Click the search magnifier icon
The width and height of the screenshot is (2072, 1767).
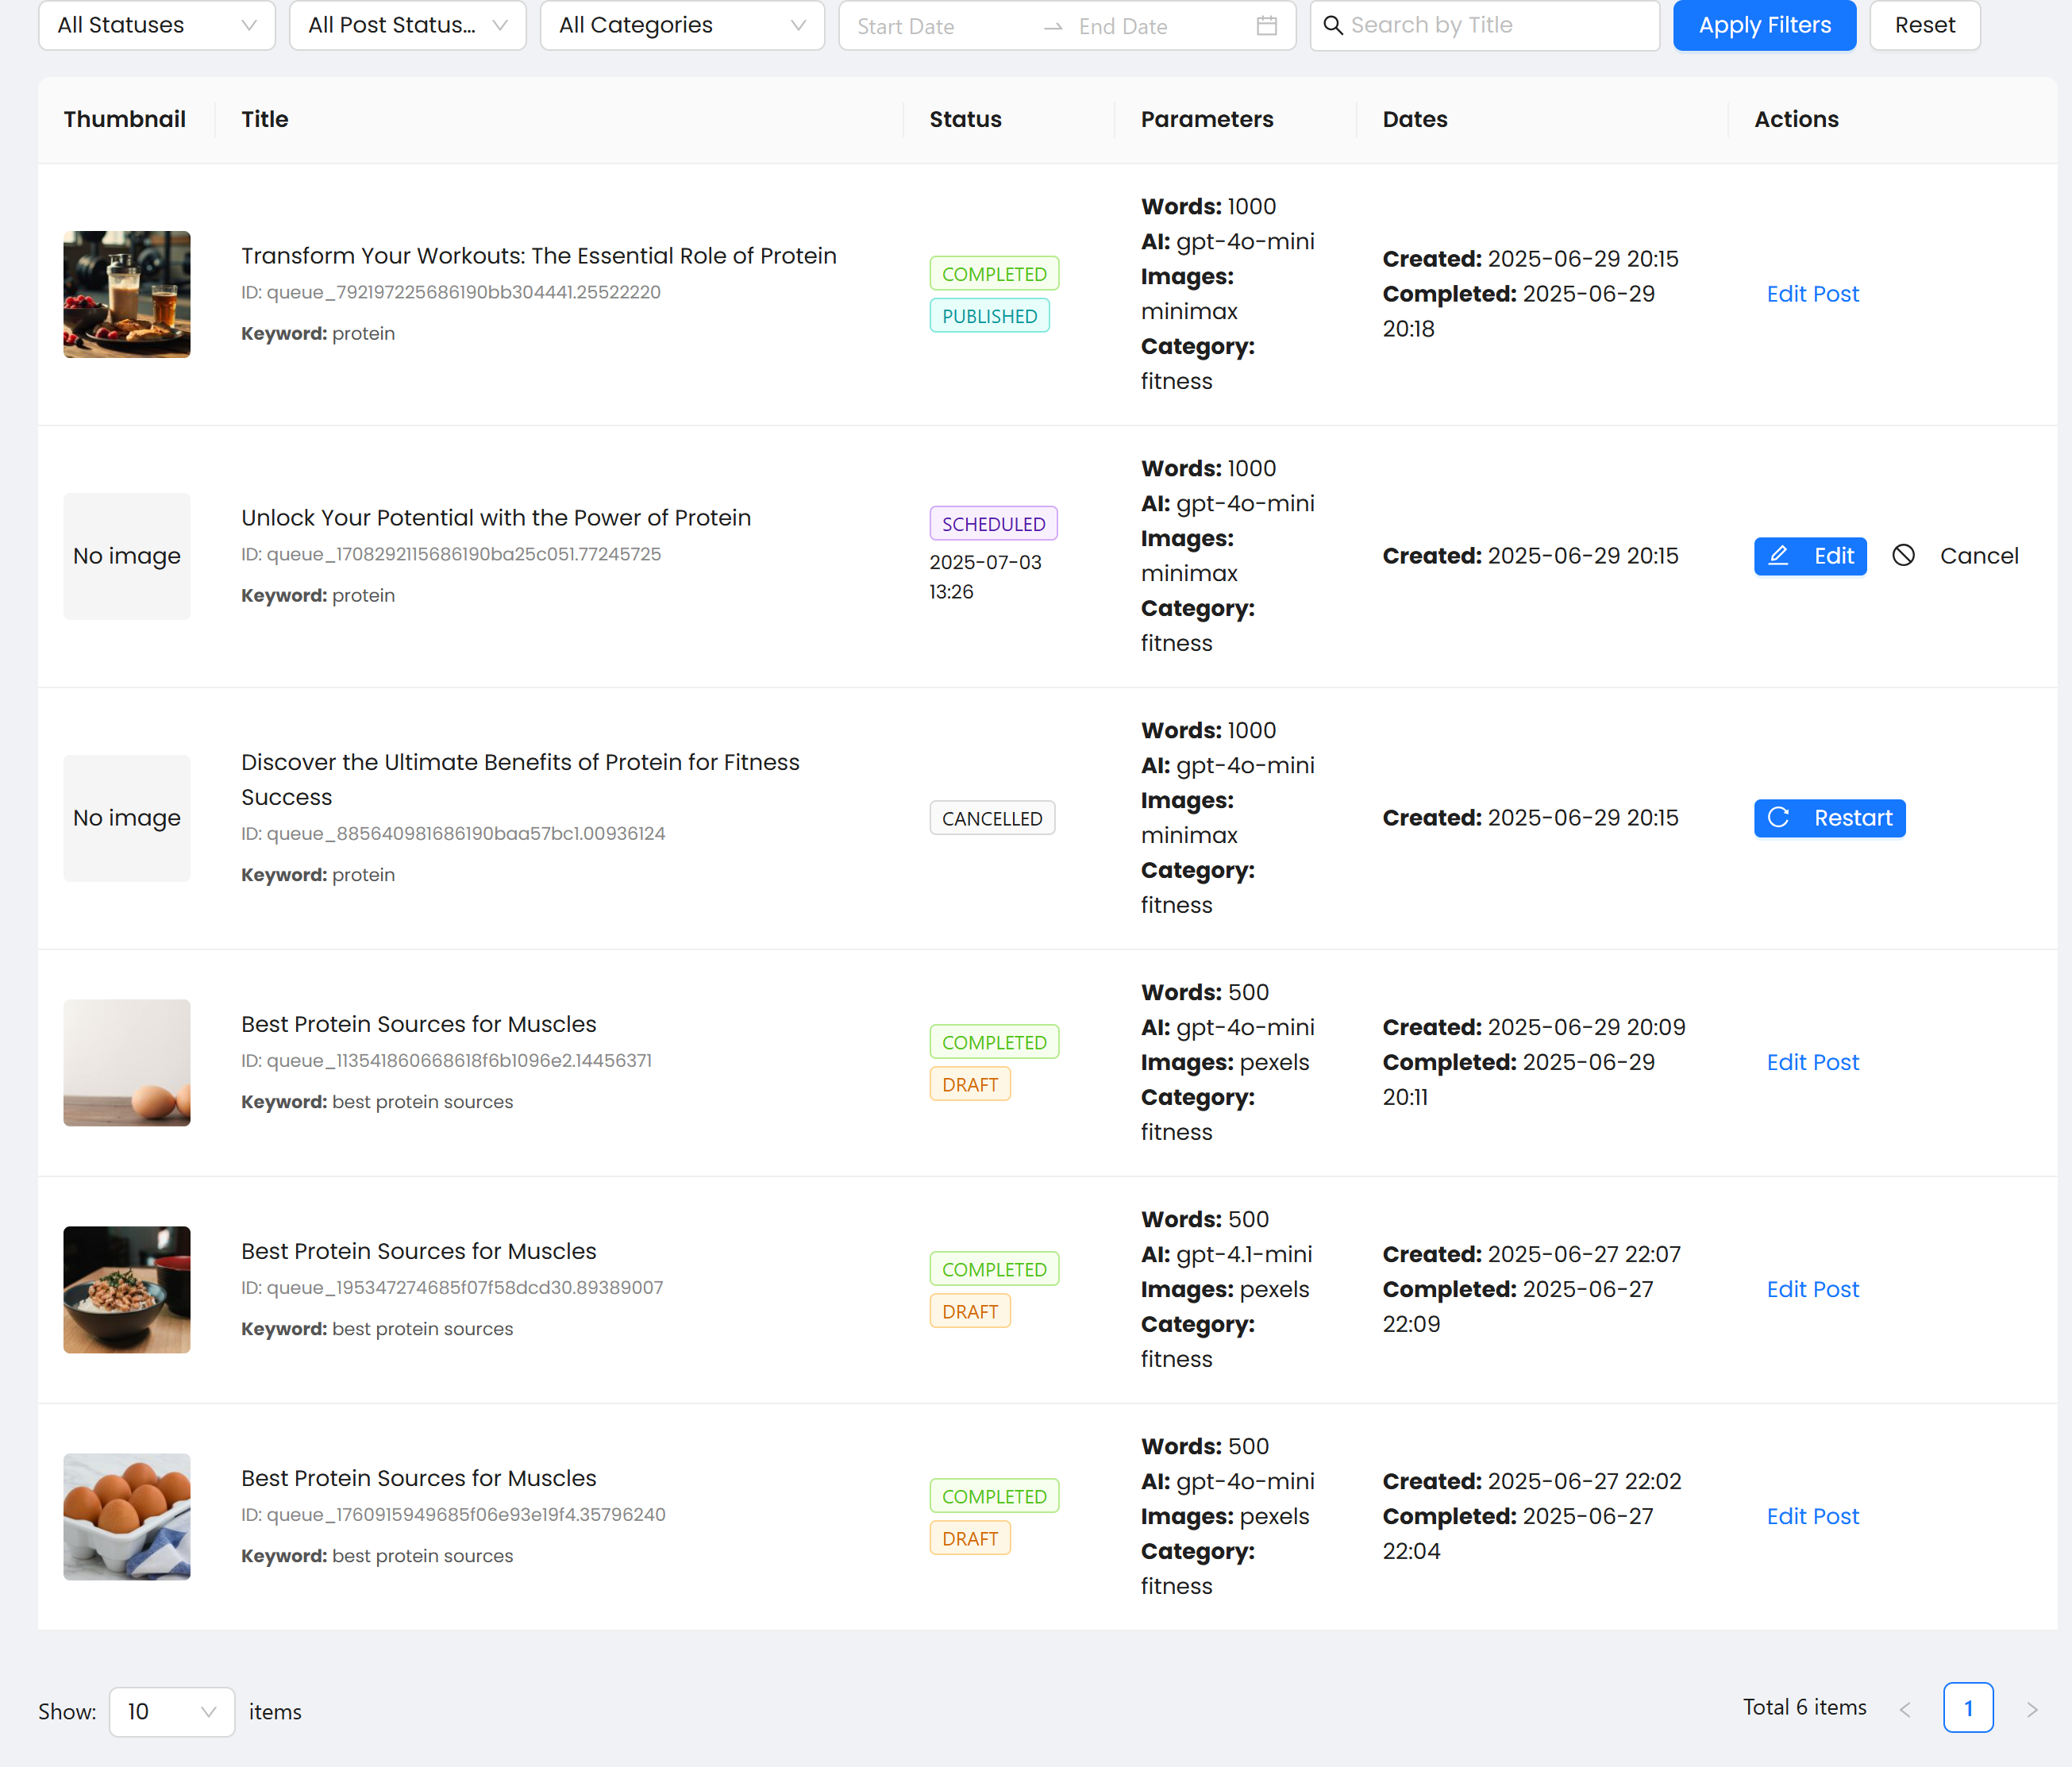1332,26
